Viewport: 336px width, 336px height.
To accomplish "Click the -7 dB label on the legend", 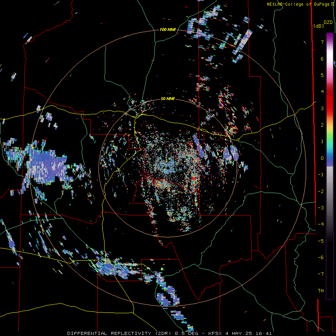I will (x=321, y=274).
